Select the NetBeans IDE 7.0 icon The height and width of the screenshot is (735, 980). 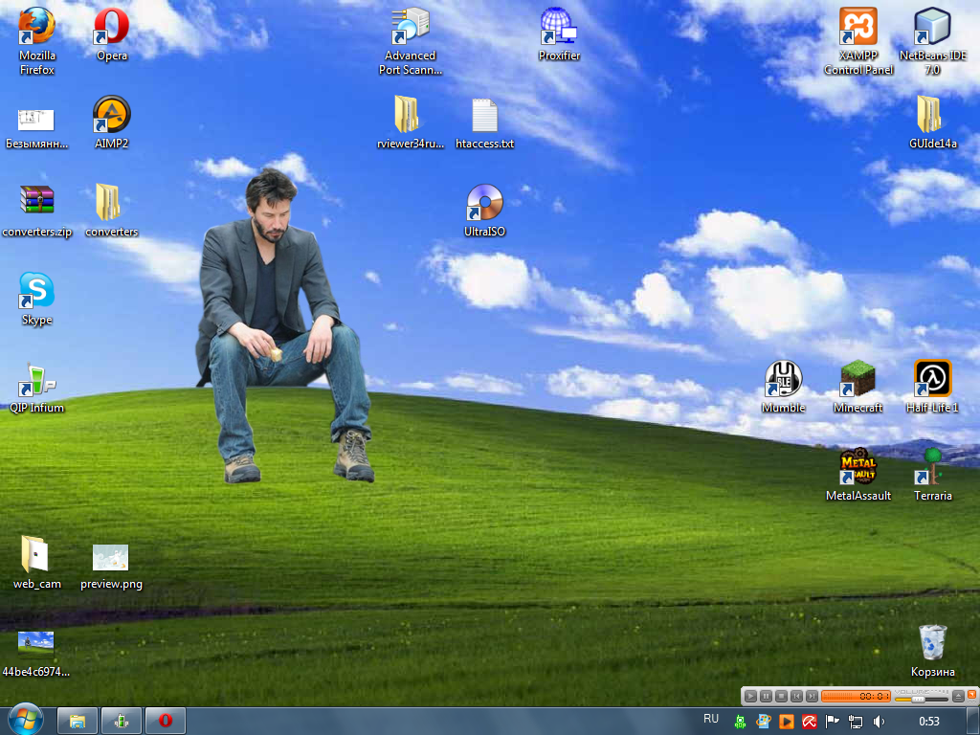coord(932,27)
